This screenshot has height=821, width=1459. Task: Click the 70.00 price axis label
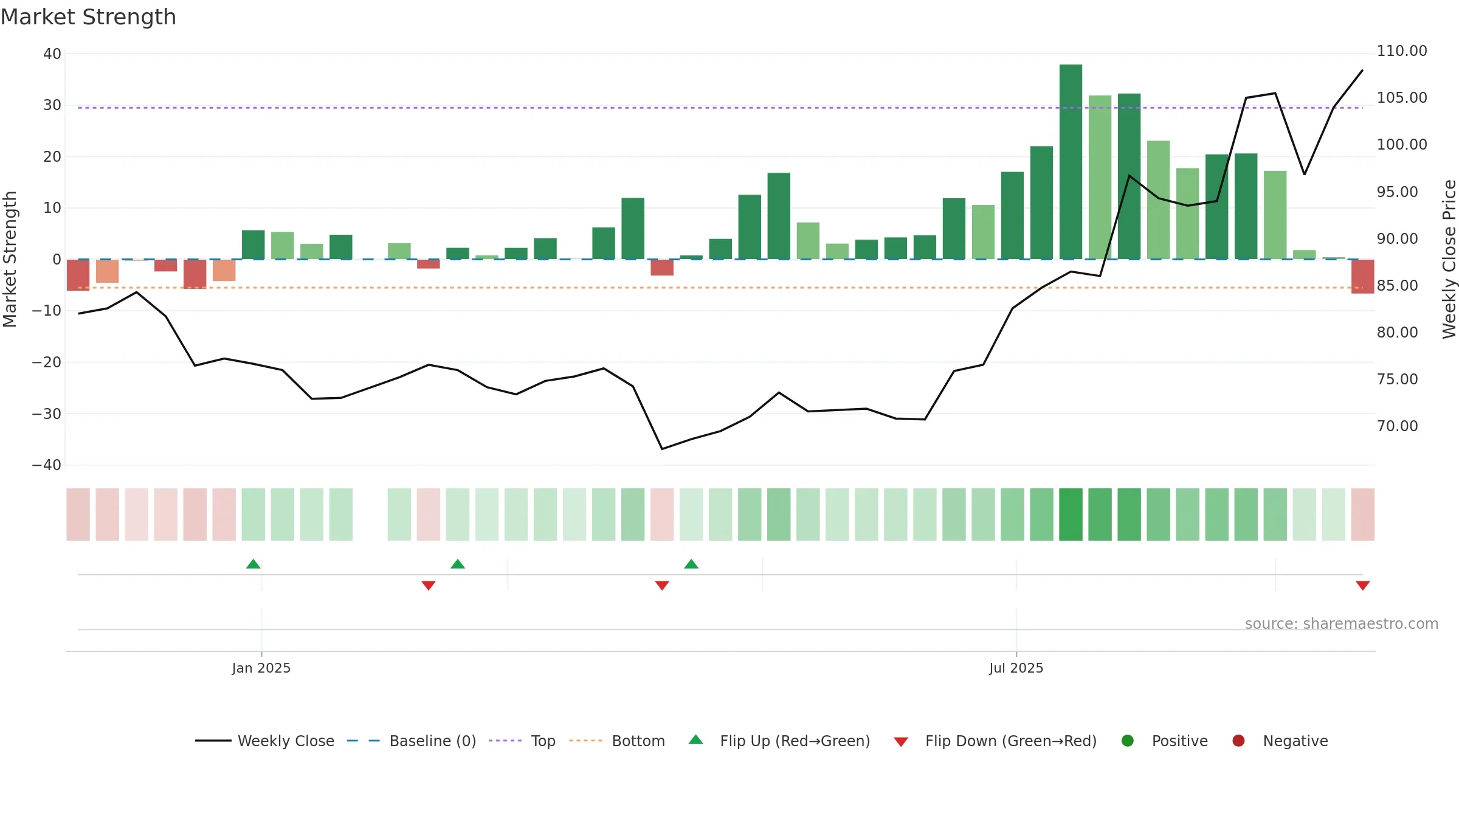1398,426
